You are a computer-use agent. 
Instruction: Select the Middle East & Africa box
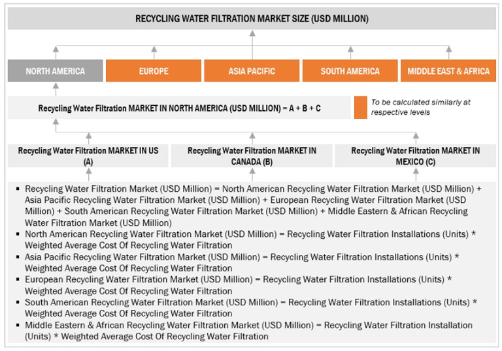pos(448,71)
